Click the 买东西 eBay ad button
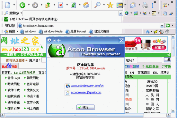 pyautogui.click(x=159, y=48)
